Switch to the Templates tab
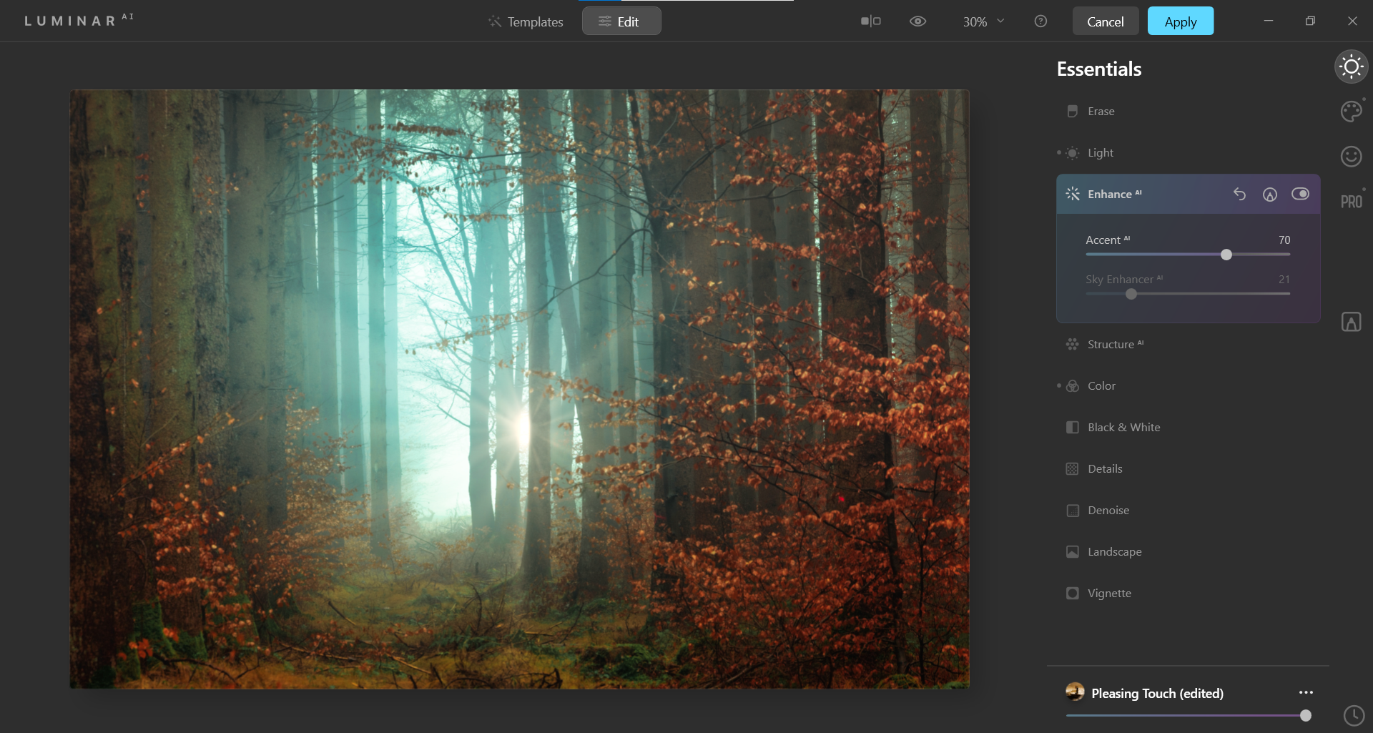 (526, 21)
